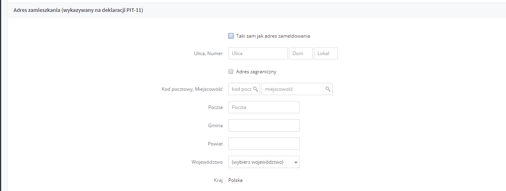The width and height of the screenshot is (506, 191).
Task: Click the magnifier icon in the postal code field
Action: tap(255, 89)
